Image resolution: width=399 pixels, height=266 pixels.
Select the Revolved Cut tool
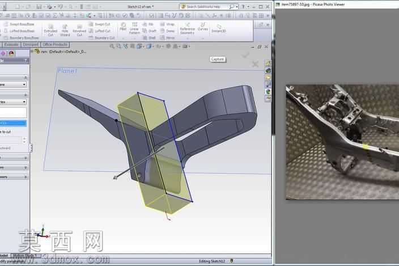coord(79,31)
